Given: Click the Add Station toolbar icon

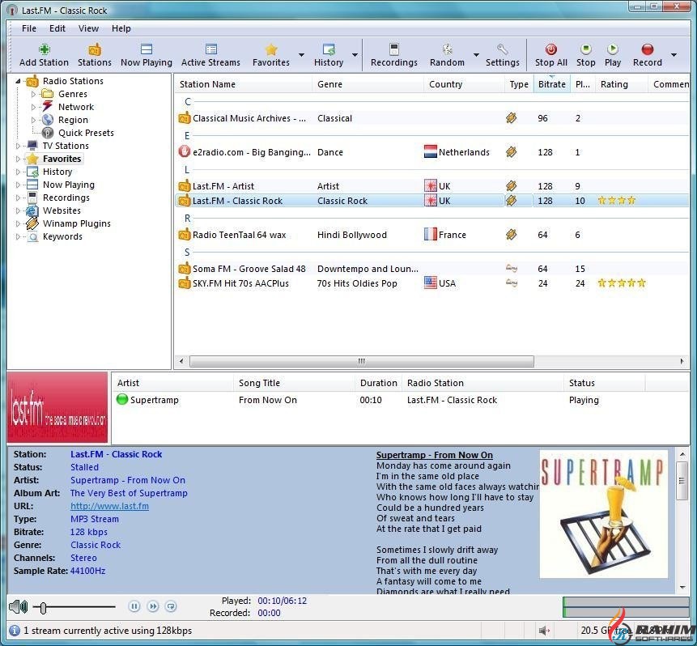Looking at the screenshot, I should [x=44, y=49].
